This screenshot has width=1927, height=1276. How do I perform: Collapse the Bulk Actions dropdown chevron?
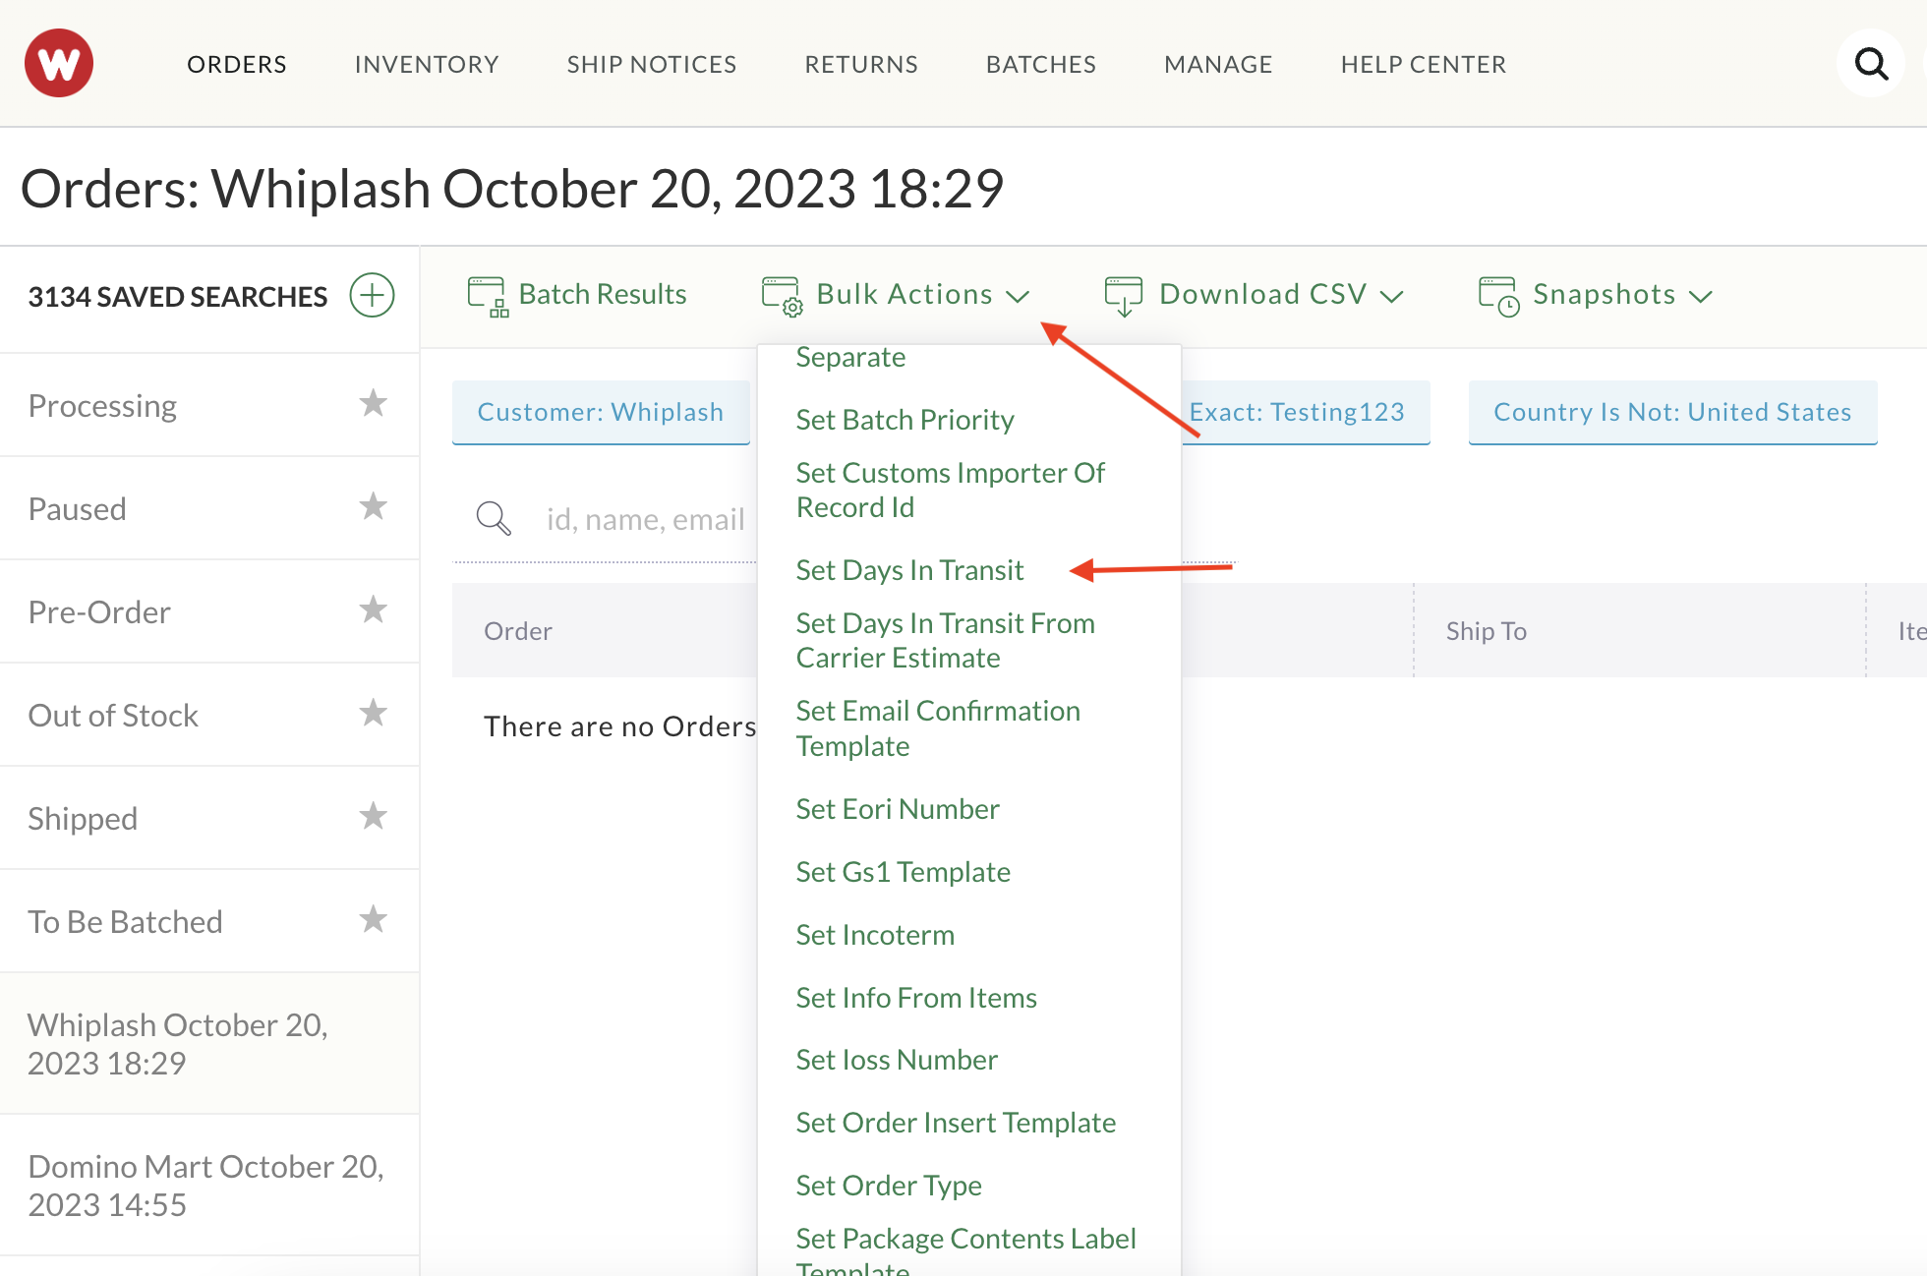(x=1018, y=296)
